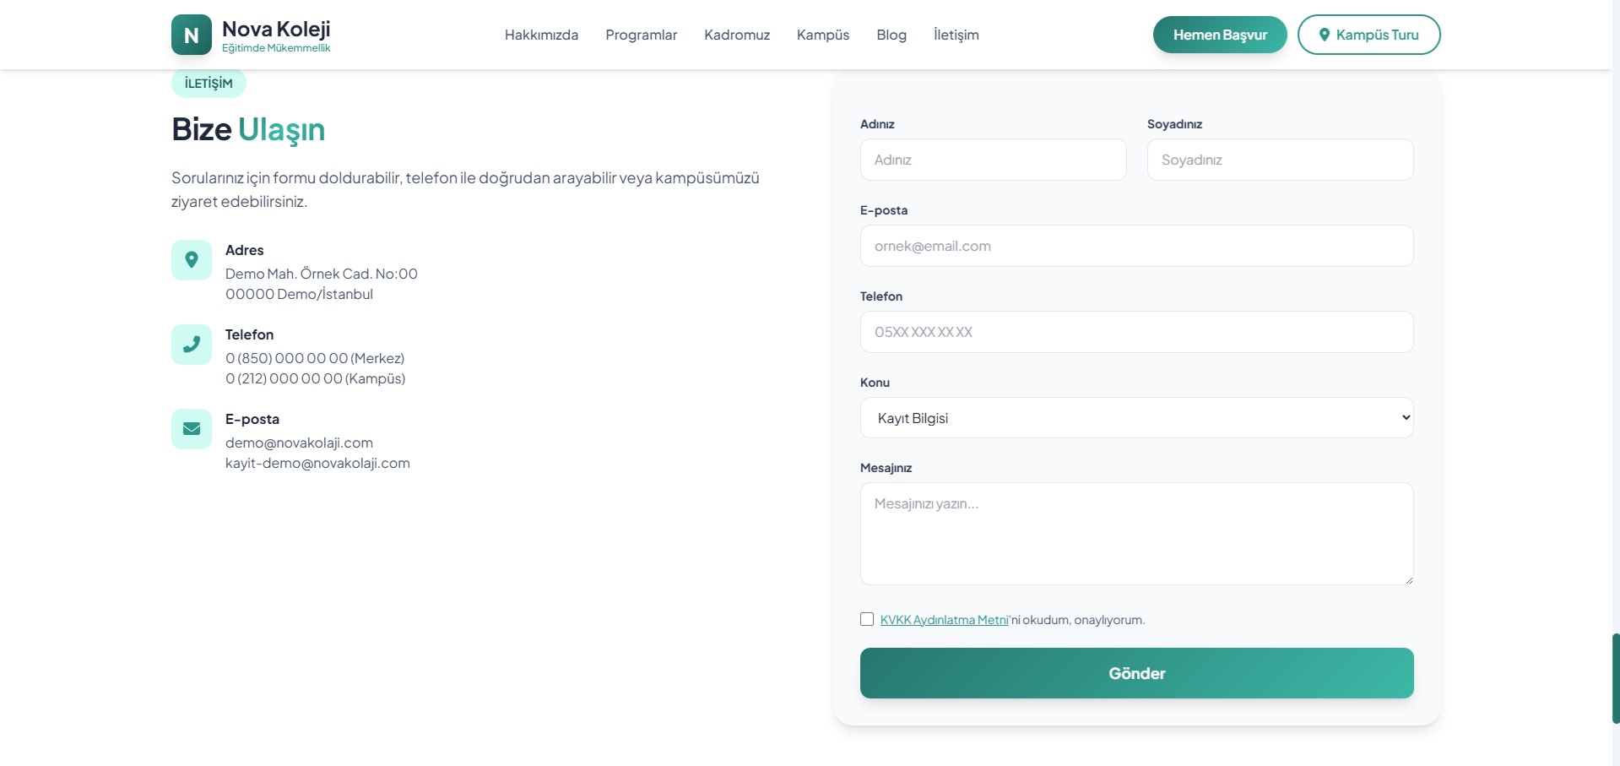1620x766 pixels.
Task: Click the phone handset icon
Action: coord(192,345)
